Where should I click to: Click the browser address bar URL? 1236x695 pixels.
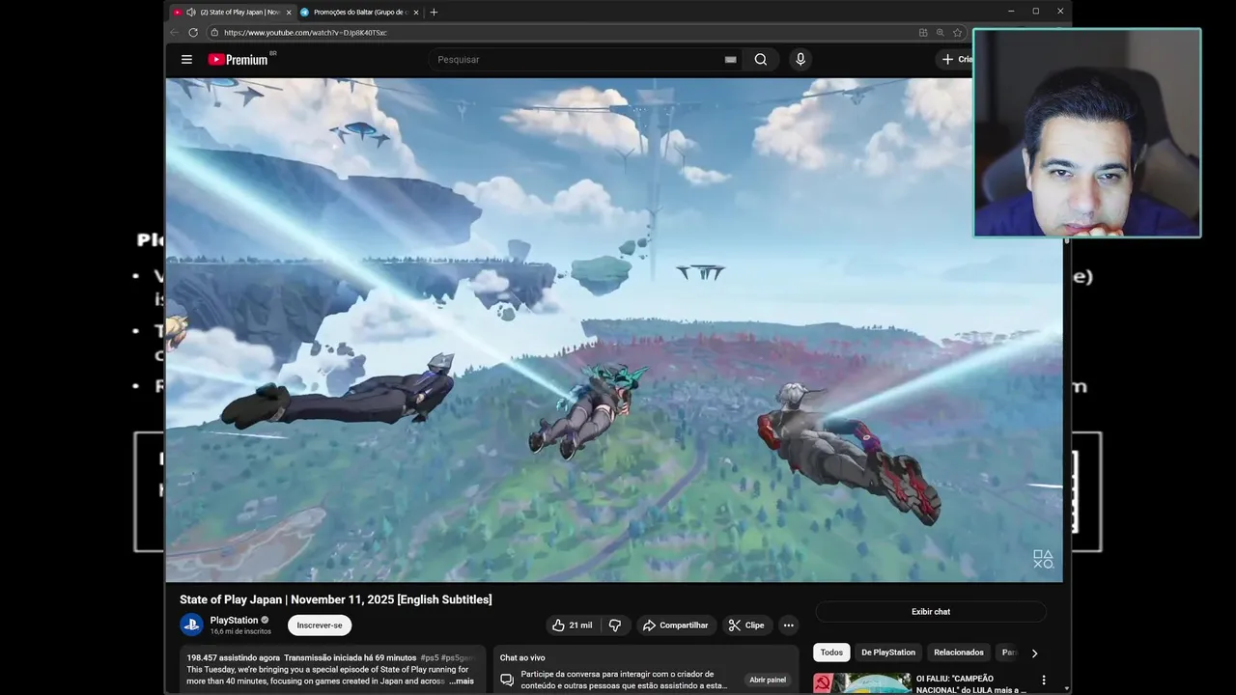[305, 32]
